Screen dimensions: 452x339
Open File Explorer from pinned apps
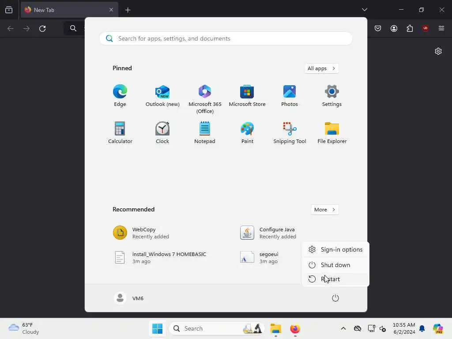click(x=332, y=133)
